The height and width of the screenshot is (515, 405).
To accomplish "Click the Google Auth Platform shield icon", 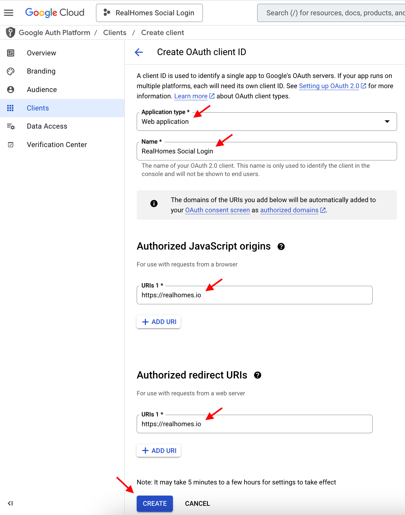I will click(x=10, y=32).
